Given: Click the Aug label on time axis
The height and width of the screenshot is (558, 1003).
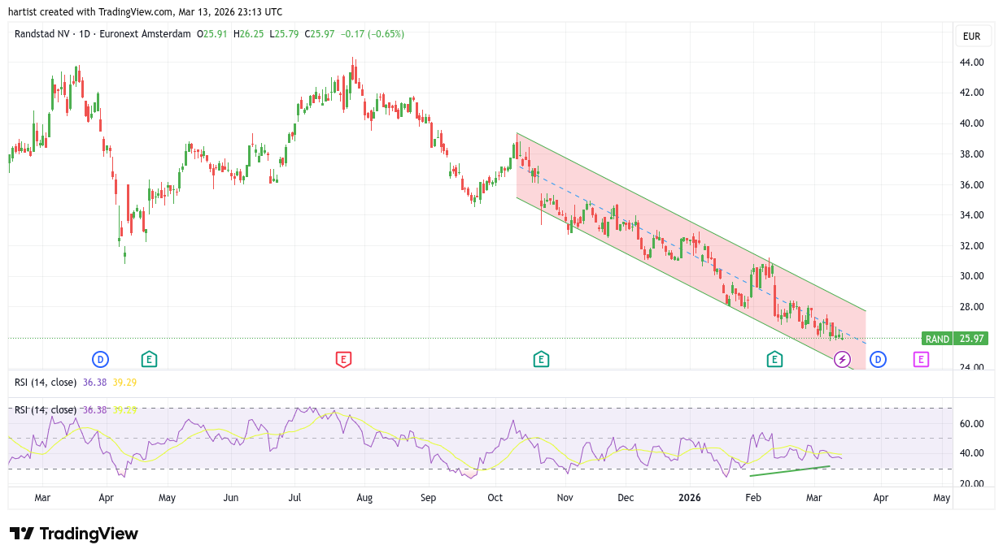Looking at the screenshot, I should tap(364, 497).
